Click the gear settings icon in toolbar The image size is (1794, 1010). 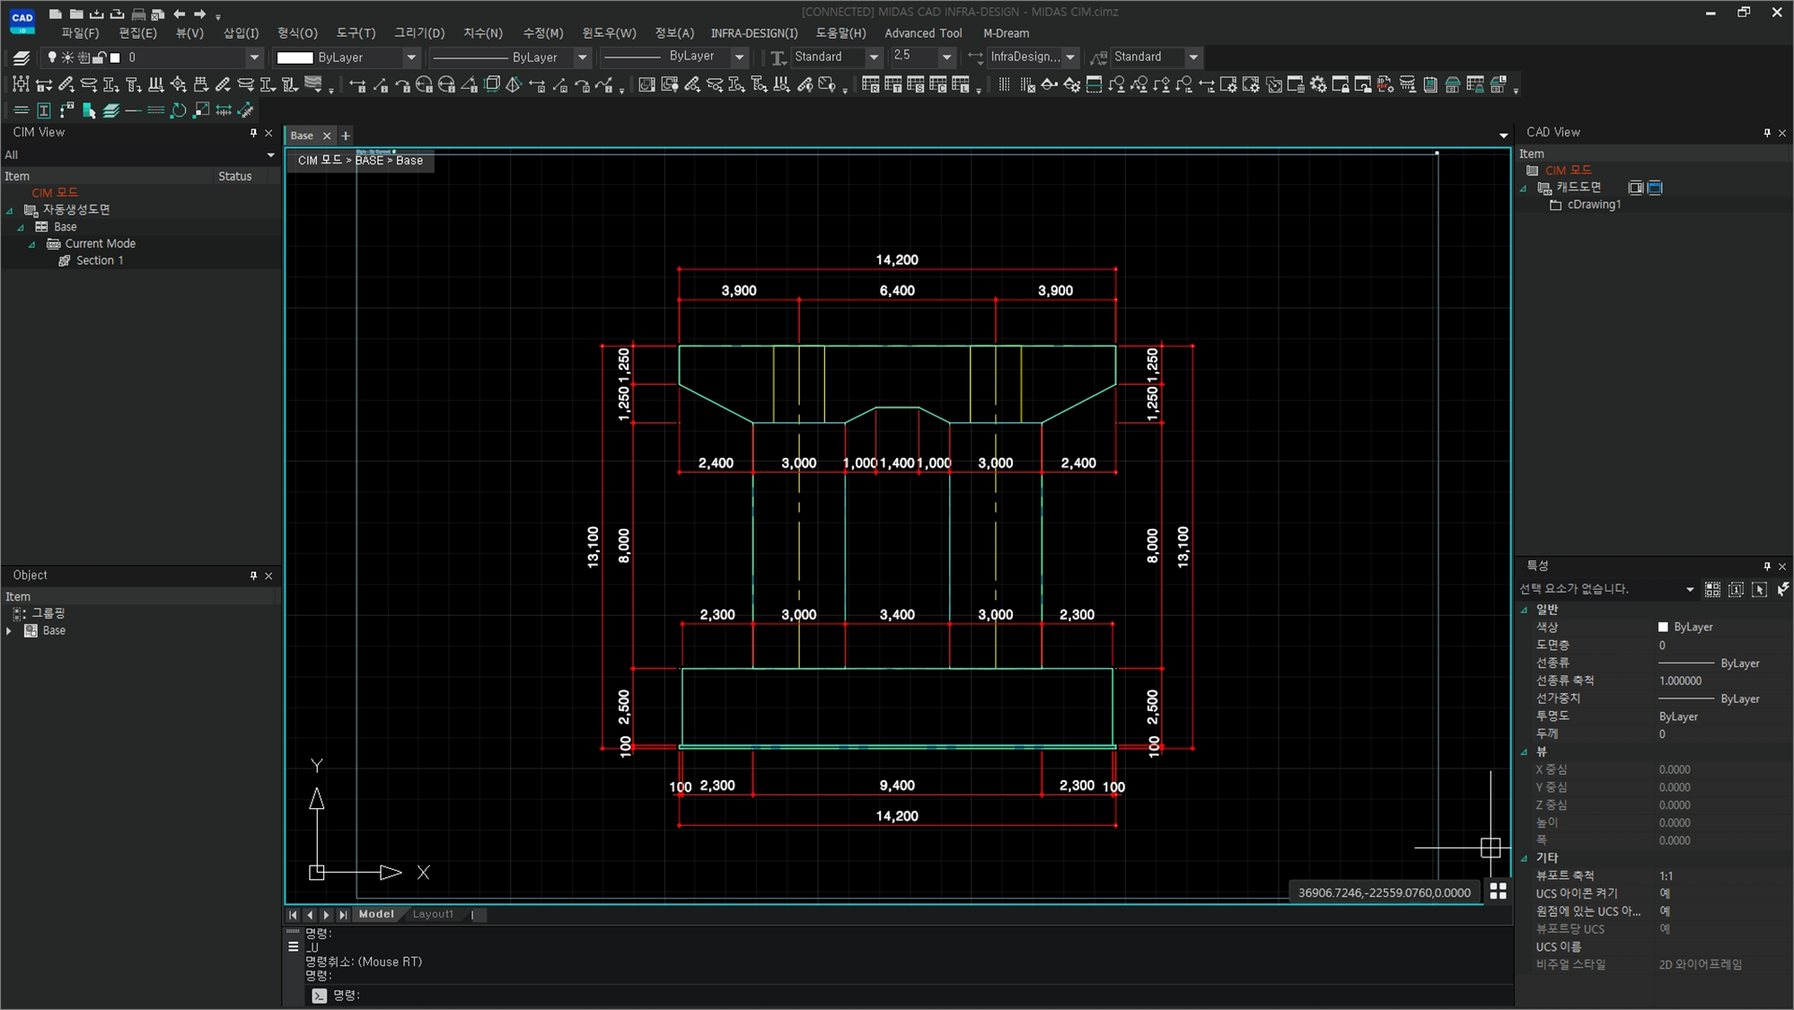tap(1318, 85)
